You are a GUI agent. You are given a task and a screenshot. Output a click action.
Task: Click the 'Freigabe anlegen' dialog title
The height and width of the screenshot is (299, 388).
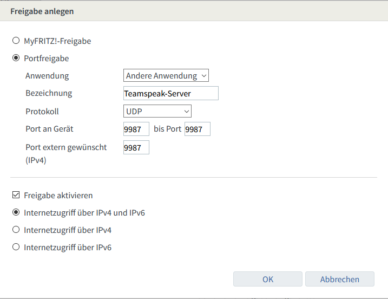[42, 11]
